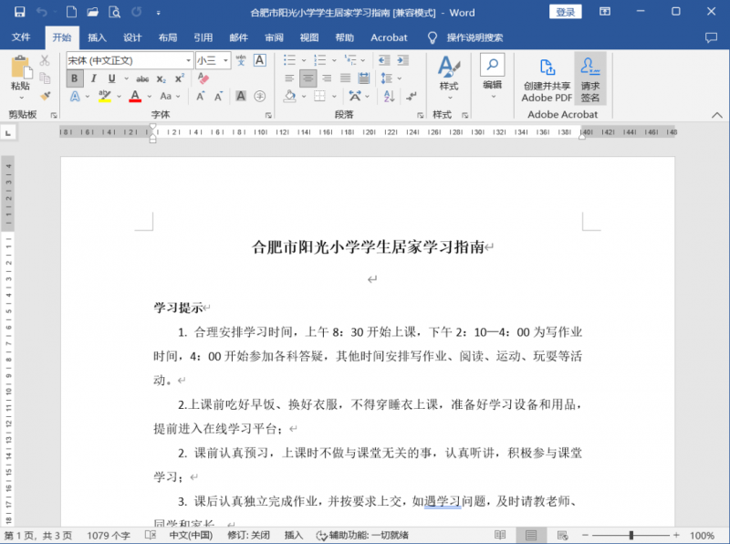Image resolution: width=730 pixels, height=544 pixels.
Task: Clear all formatting with the eraser icon
Action: (x=203, y=78)
